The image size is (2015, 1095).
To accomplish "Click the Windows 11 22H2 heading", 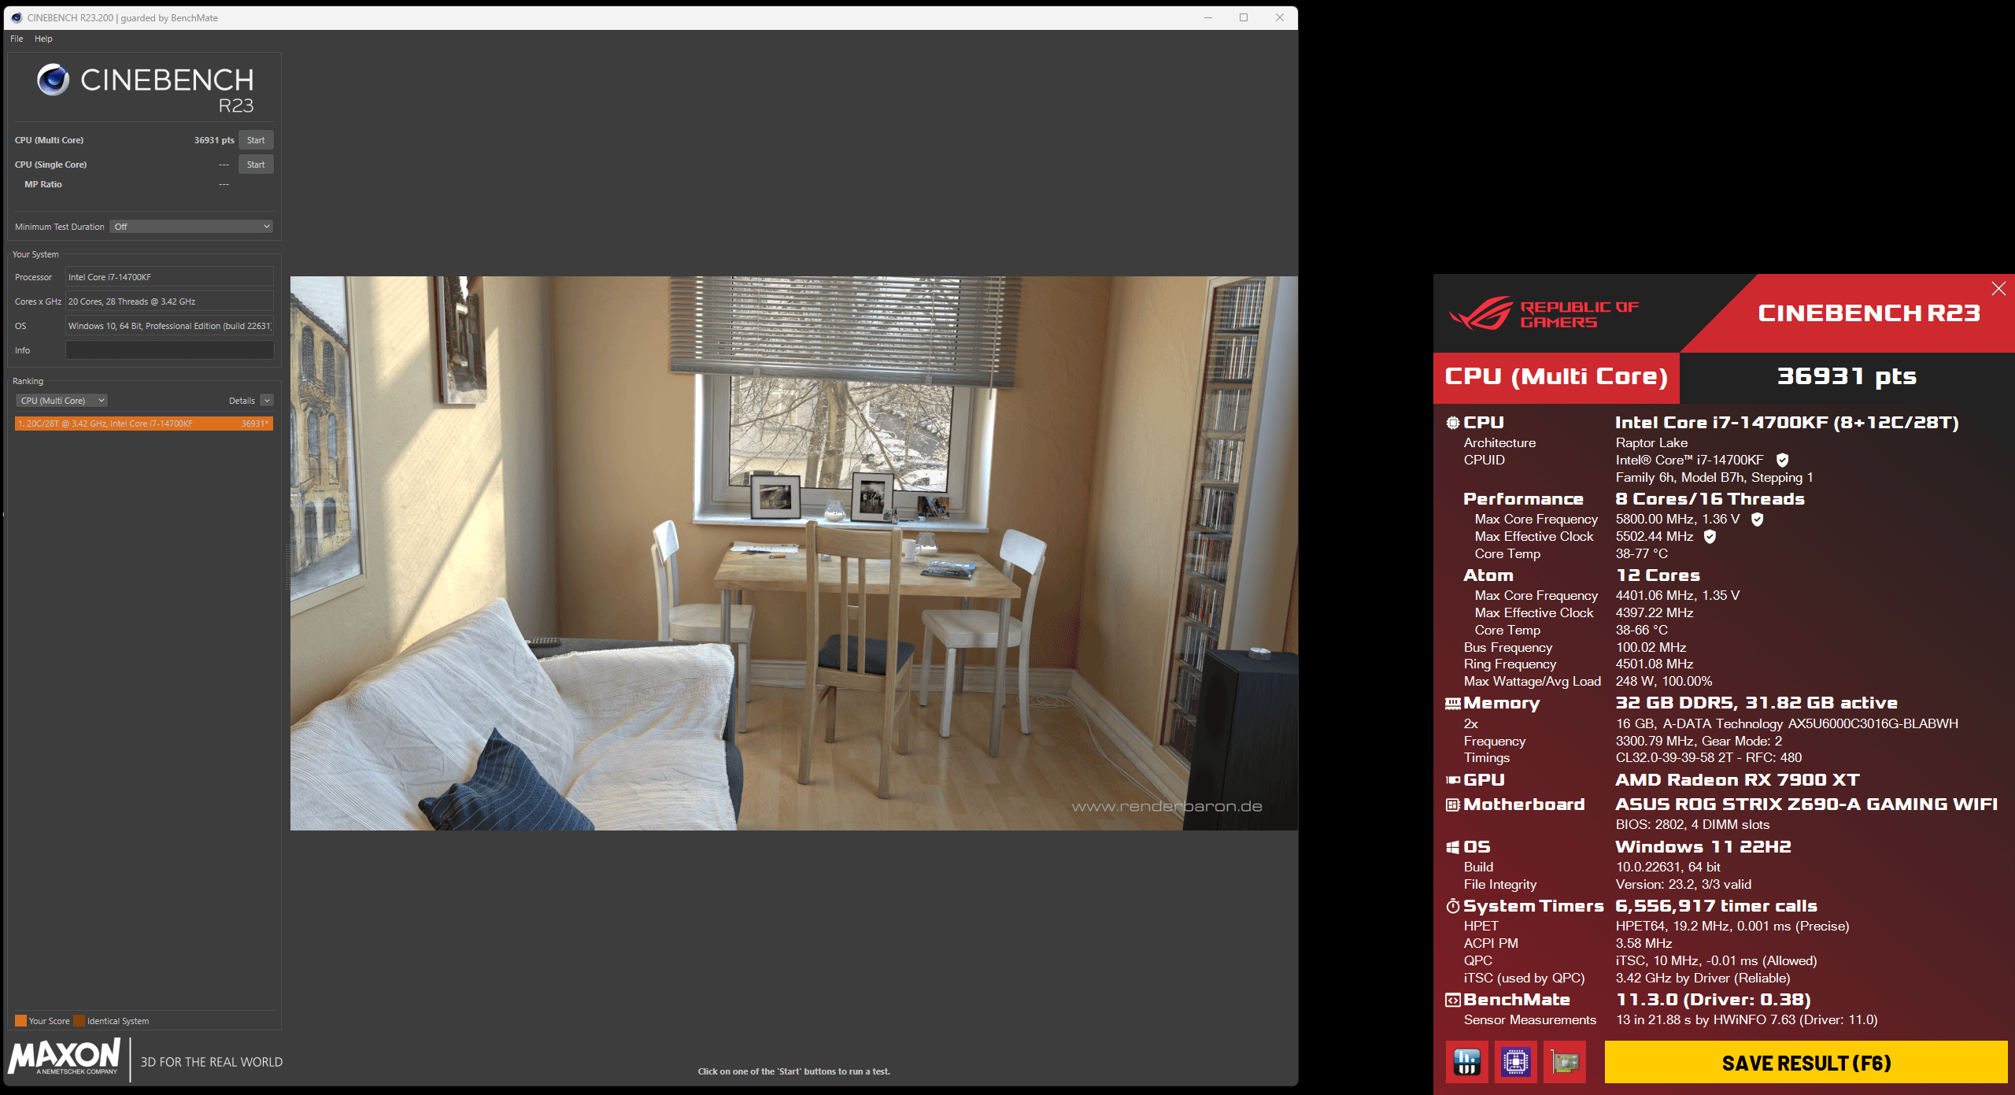I will pos(1703,847).
